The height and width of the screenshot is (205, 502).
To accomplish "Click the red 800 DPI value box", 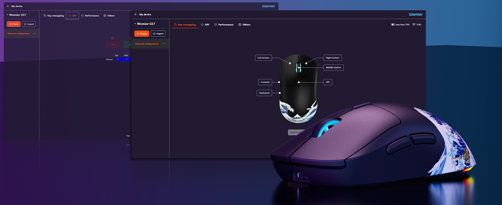I will coord(113,44).
